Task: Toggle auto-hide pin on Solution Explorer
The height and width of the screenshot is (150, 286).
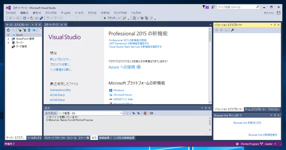Action: [x=275, y=25]
